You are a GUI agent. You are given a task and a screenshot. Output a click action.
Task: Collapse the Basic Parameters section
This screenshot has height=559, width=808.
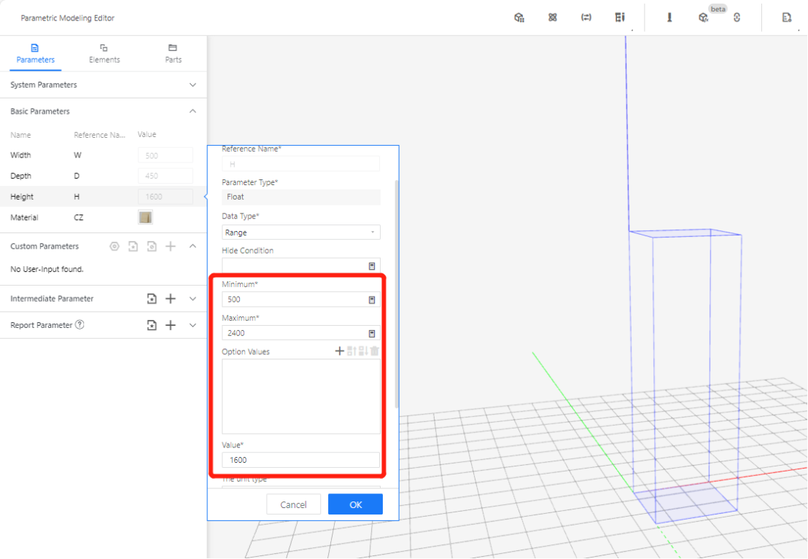coord(193,112)
